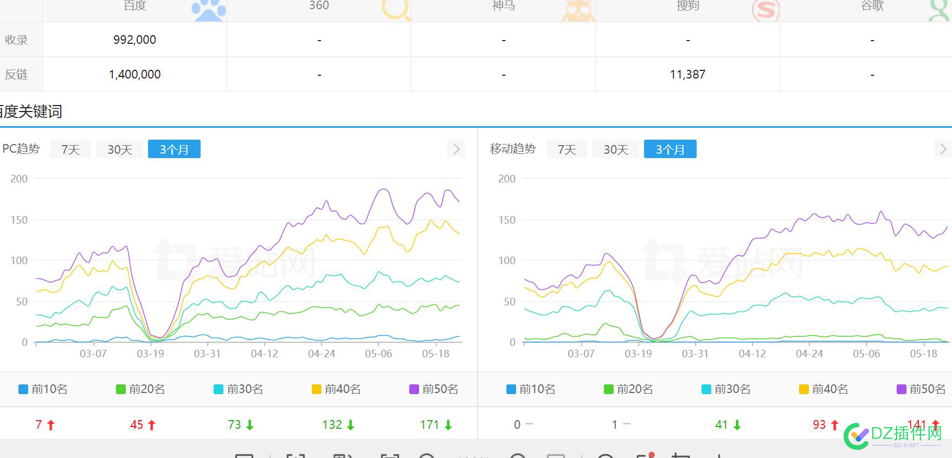Click 03-19 date on mobile chart axis
952x458 pixels.
[638, 354]
